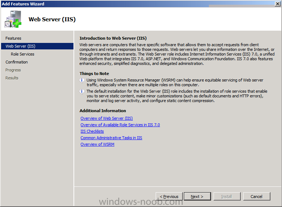Open Common Administrative Tasks in IIS link
Viewport: 282px width, 207px height.
coord(111,138)
